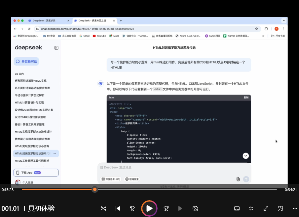Open the player more options ellipsis
Screen dimensions: 299x217
tap(295, 208)
